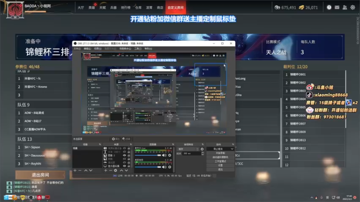Click the Start Recording button in OBS controls
This screenshot has height=202, width=360.
click(x=220, y=153)
